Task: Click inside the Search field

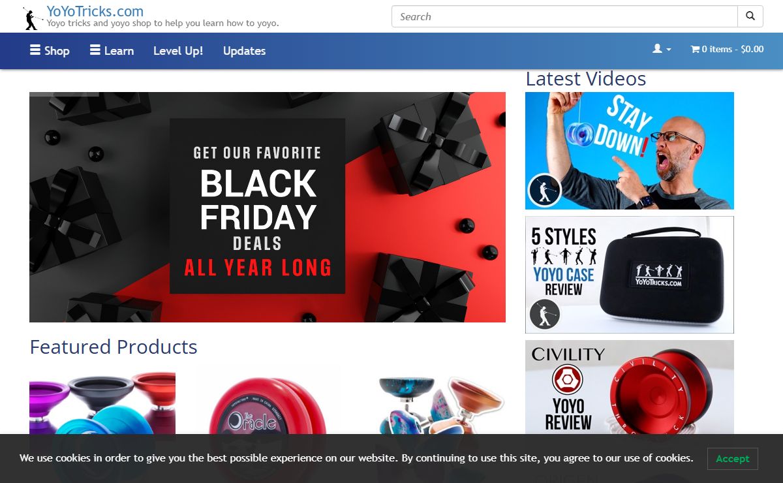Action: click(564, 16)
